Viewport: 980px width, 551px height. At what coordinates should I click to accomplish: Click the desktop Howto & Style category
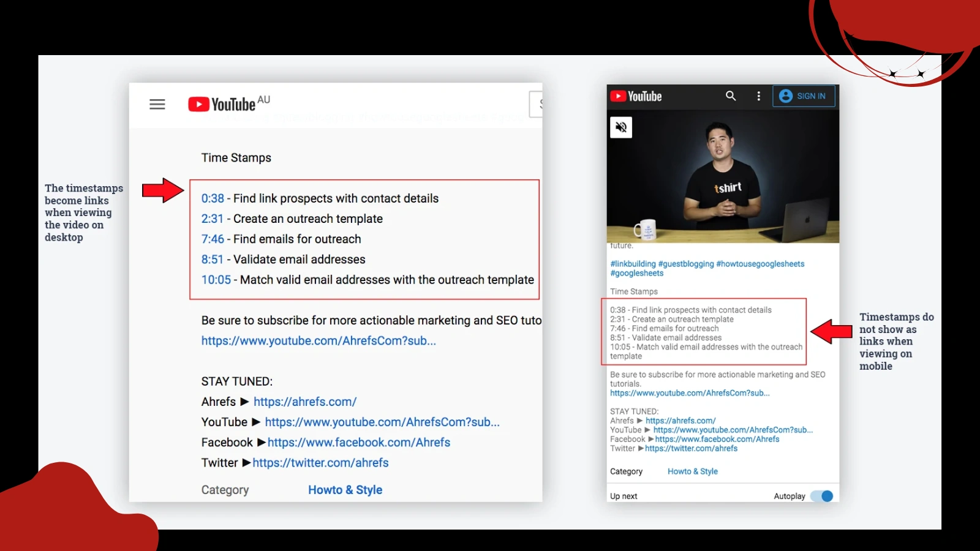click(345, 490)
